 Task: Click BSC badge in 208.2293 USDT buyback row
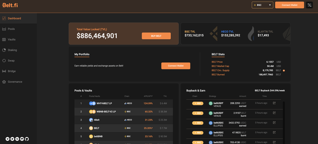pos(198,103)
